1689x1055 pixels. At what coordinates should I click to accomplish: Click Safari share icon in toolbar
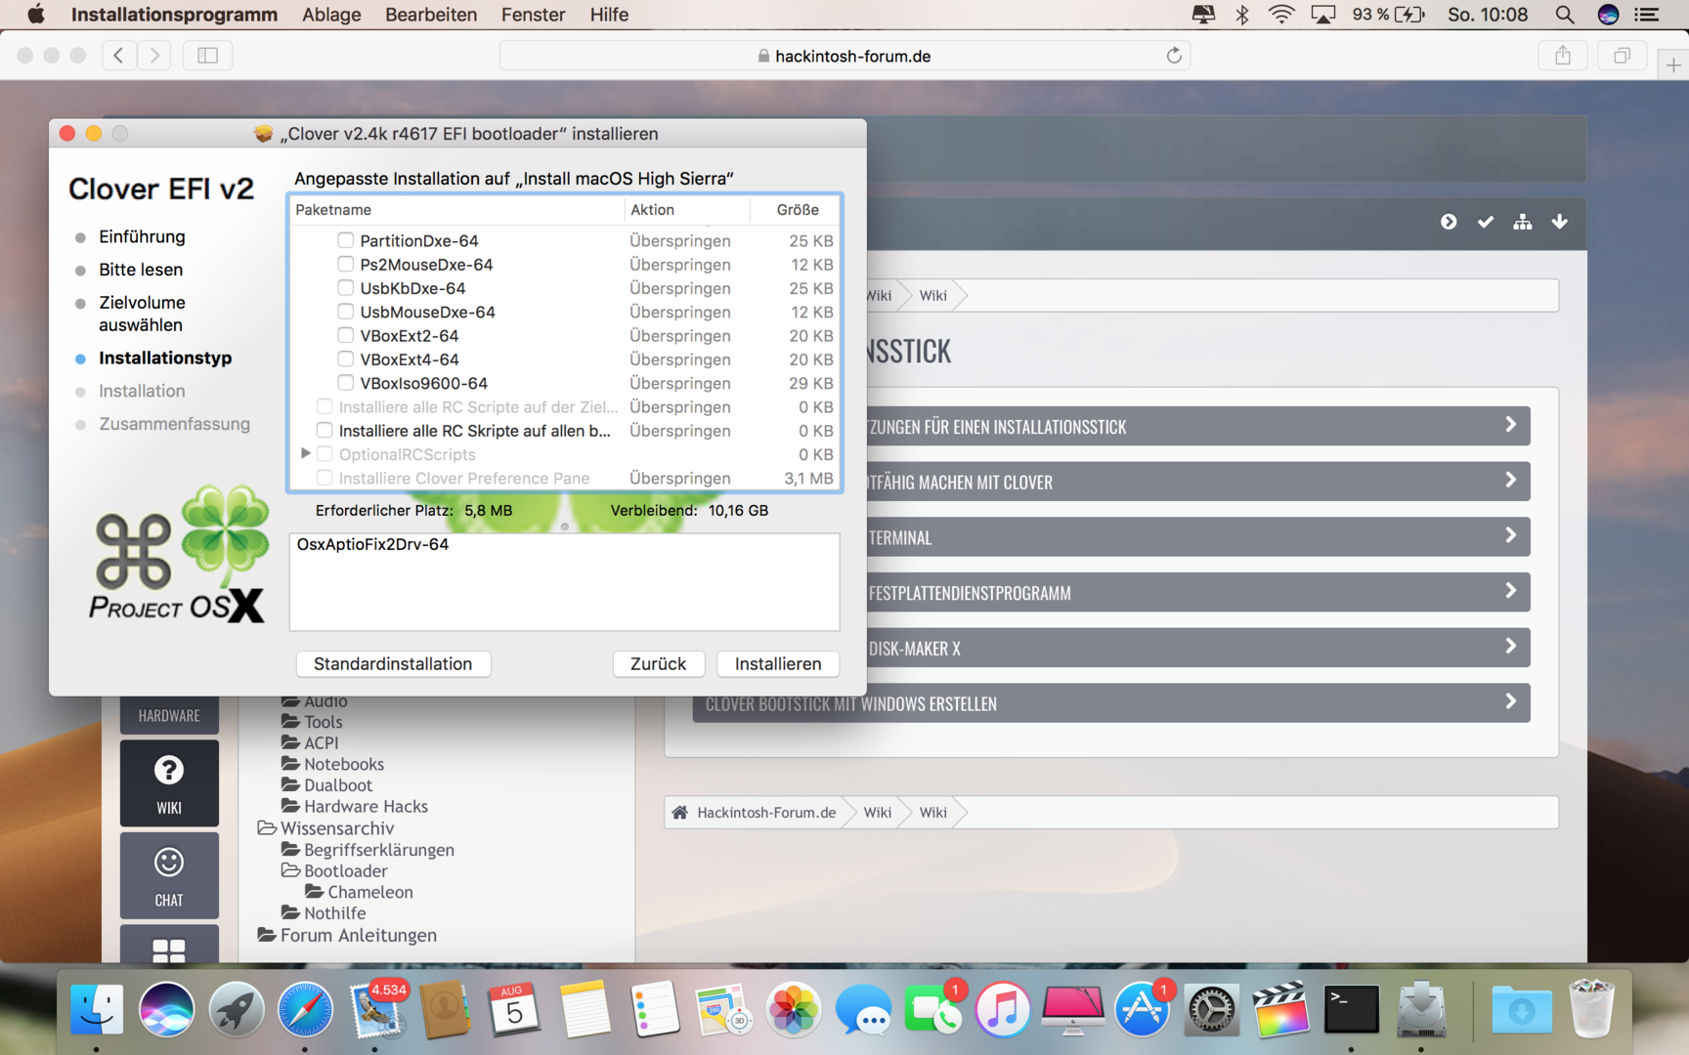(1563, 56)
